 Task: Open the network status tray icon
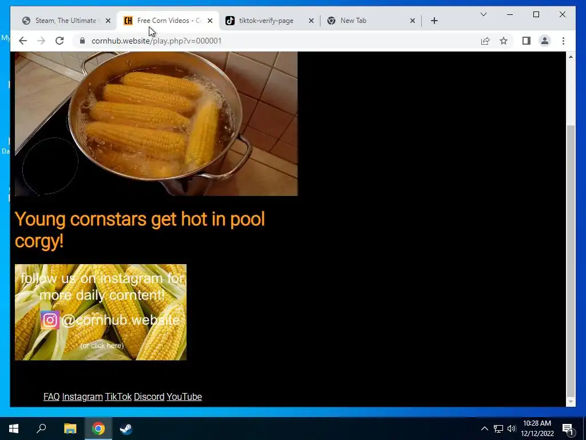click(x=498, y=429)
